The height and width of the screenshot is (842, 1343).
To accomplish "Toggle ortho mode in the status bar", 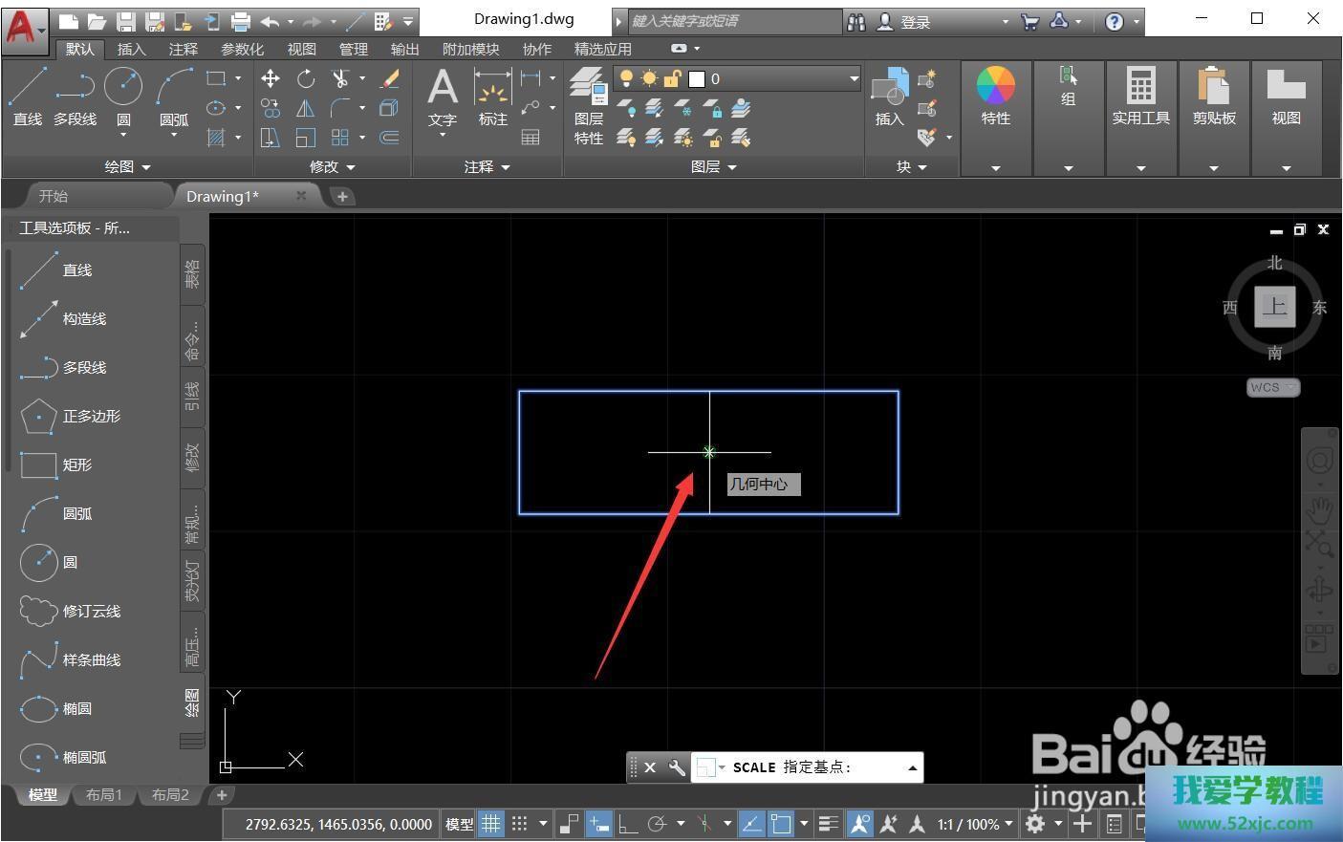I will pyautogui.click(x=628, y=824).
